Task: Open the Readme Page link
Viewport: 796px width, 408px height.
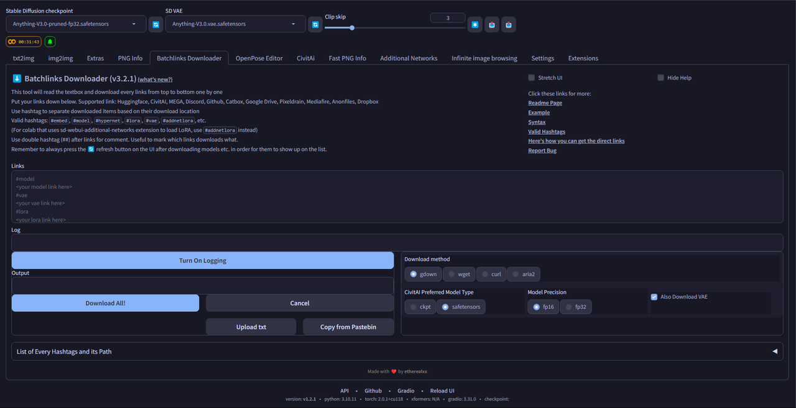Action: 545,103
